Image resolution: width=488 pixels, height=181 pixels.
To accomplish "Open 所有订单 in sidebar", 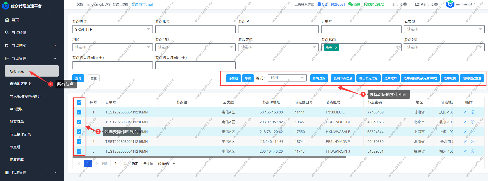I will point(17,122).
